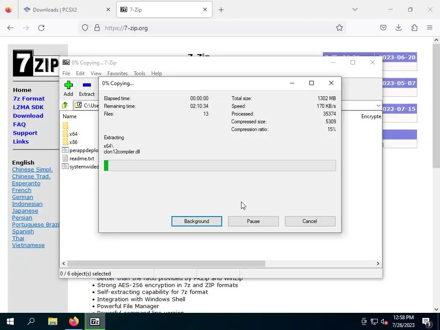This screenshot has width=440, height=330.
Task: Select the perappdeploy file icon
Action: [65, 150]
